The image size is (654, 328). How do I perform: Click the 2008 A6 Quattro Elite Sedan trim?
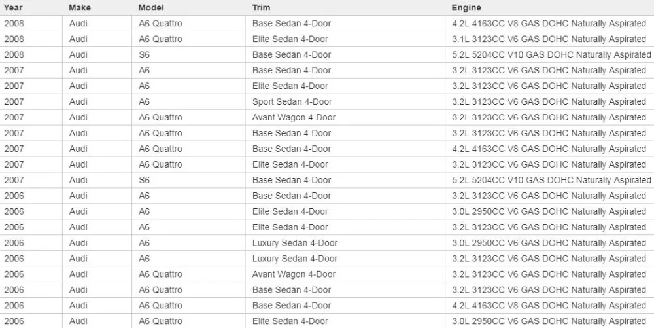pos(290,39)
